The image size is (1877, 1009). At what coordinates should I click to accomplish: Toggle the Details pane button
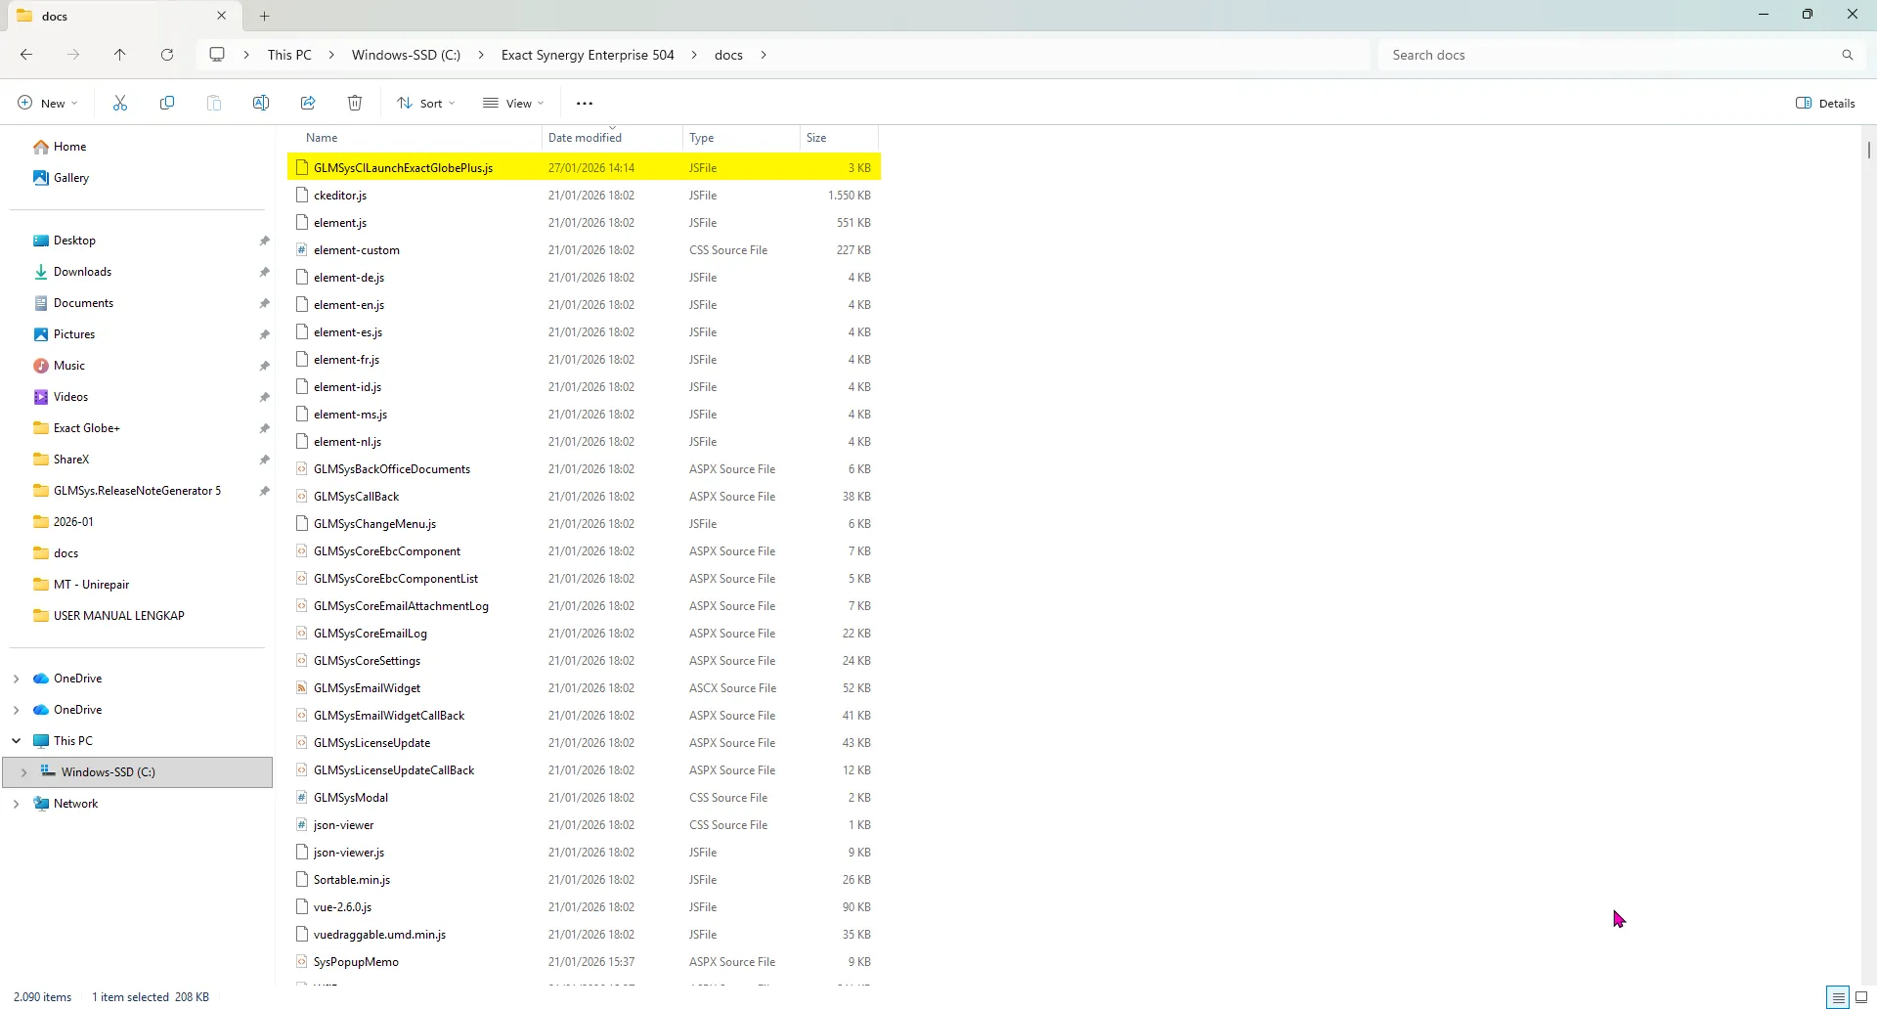pos(1825,103)
